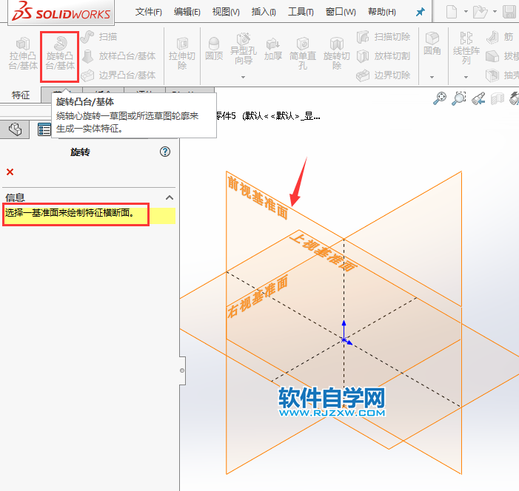Click the Zoom to Area icon
Viewport: 519px width, 491px height.
(459, 98)
